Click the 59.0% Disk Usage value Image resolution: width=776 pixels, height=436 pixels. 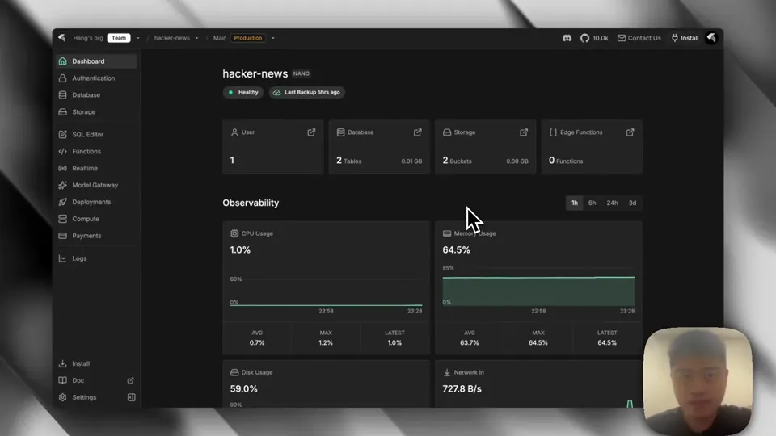pos(243,389)
